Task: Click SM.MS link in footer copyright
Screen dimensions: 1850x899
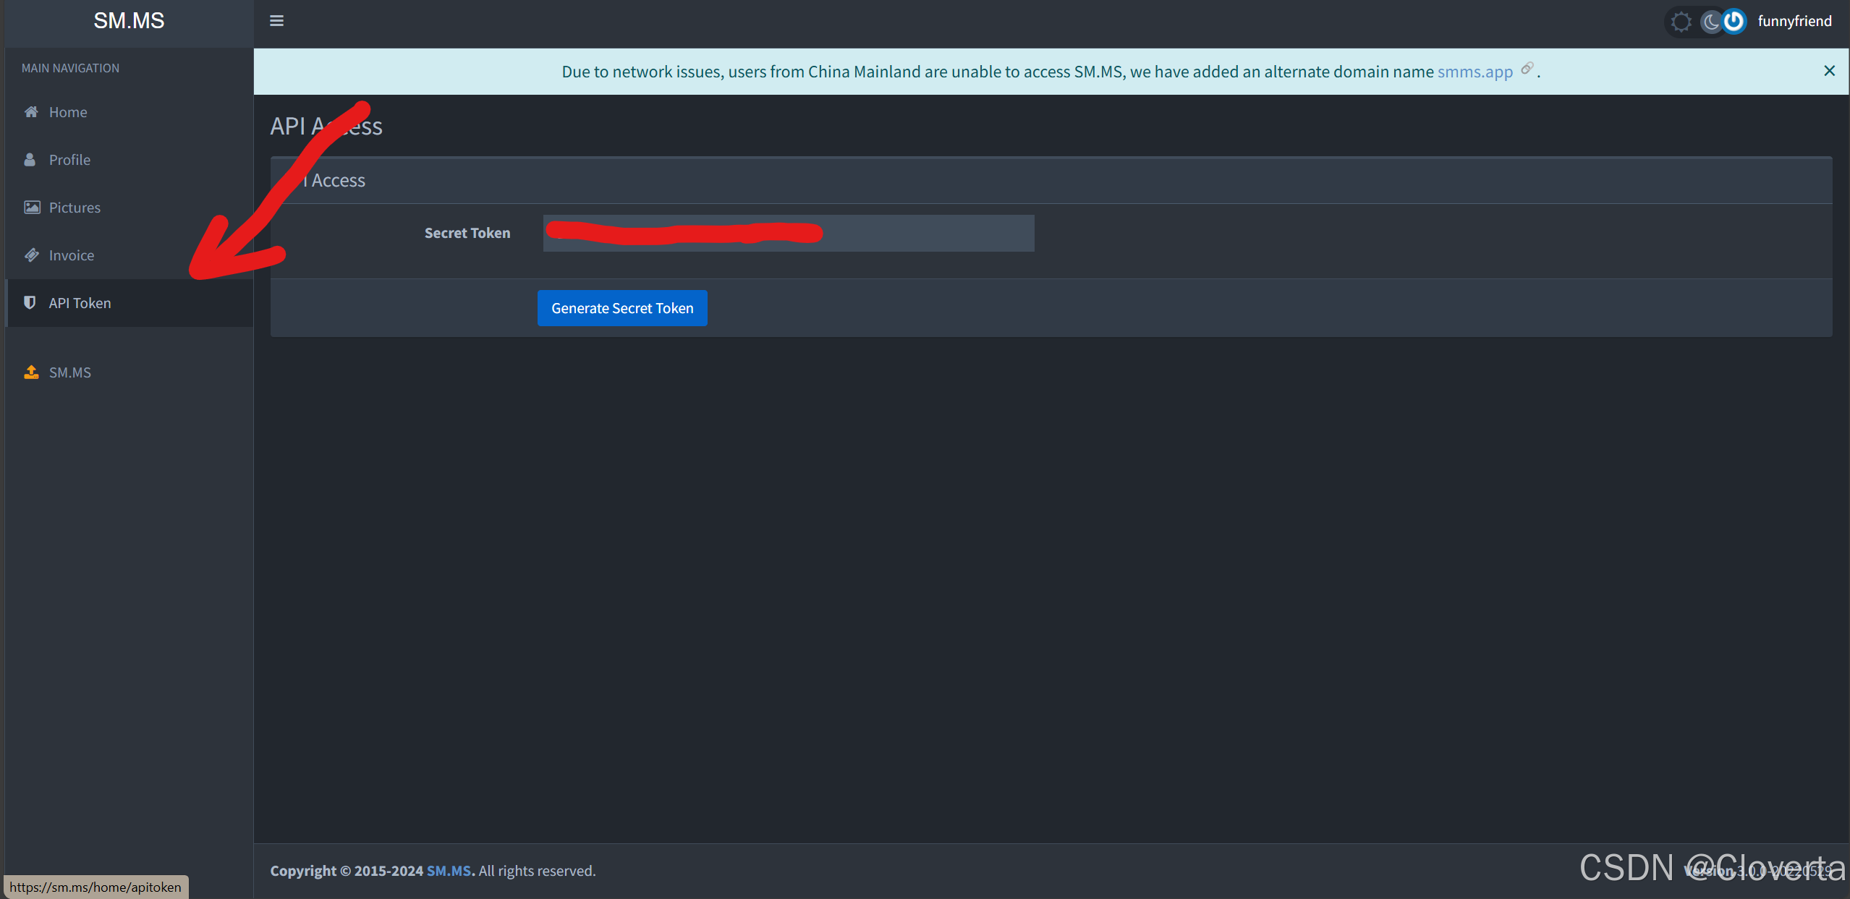Action: point(449,871)
